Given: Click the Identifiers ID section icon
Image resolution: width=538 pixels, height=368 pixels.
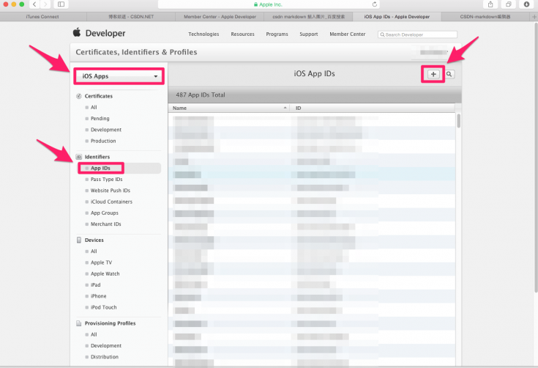Looking at the screenshot, I should tap(79, 157).
